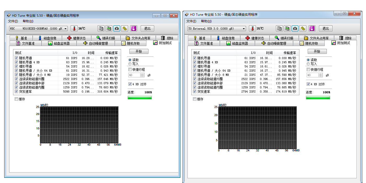Click the download arrow icon in the right window
The height and width of the screenshot is (183, 366).
click(312, 29)
